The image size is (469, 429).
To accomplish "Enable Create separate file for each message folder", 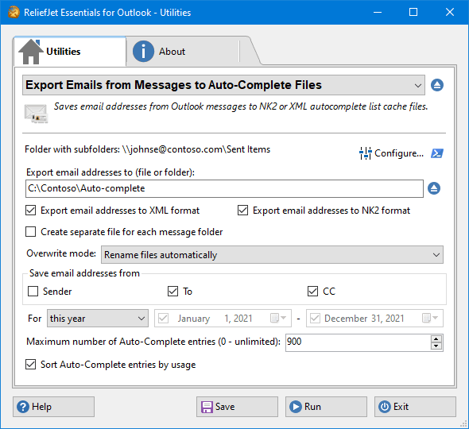I will pos(30,232).
